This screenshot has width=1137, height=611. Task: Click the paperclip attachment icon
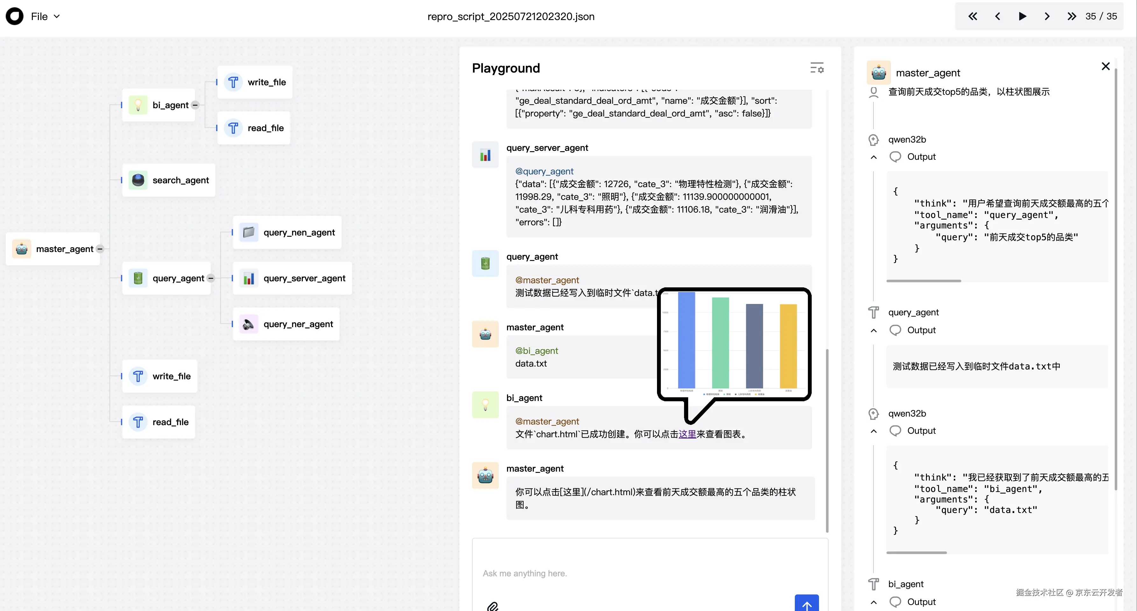coord(492,606)
